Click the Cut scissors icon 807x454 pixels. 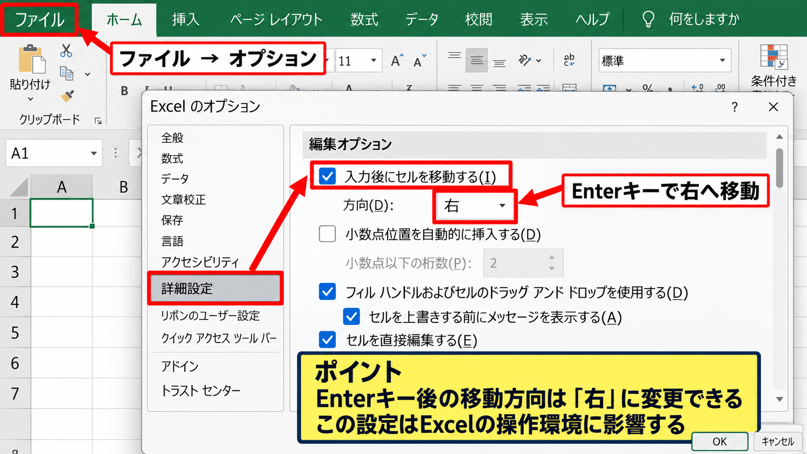tap(66, 51)
